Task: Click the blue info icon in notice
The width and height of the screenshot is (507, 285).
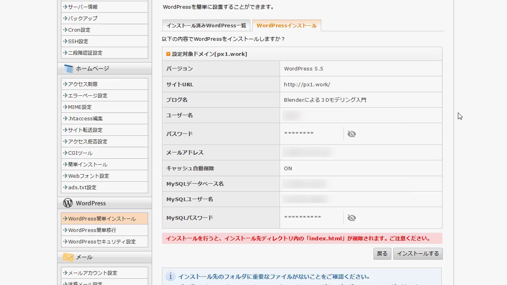Action: [170, 277]
